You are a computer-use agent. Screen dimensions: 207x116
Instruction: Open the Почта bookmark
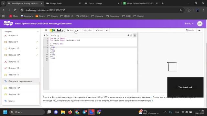tap(40, 16)
